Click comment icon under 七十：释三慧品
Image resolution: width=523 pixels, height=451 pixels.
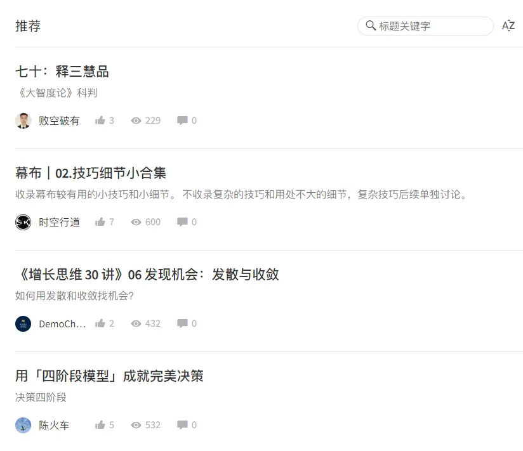click(182, 121)
